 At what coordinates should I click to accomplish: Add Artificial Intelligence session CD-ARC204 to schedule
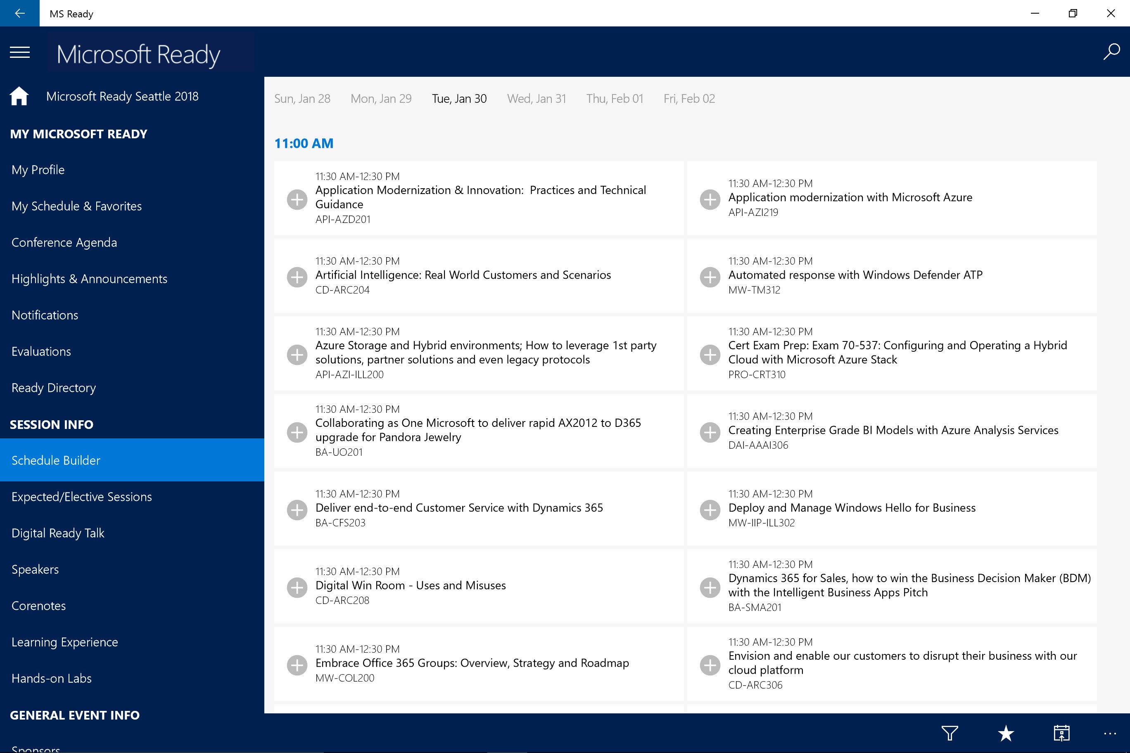coord(297,277)
